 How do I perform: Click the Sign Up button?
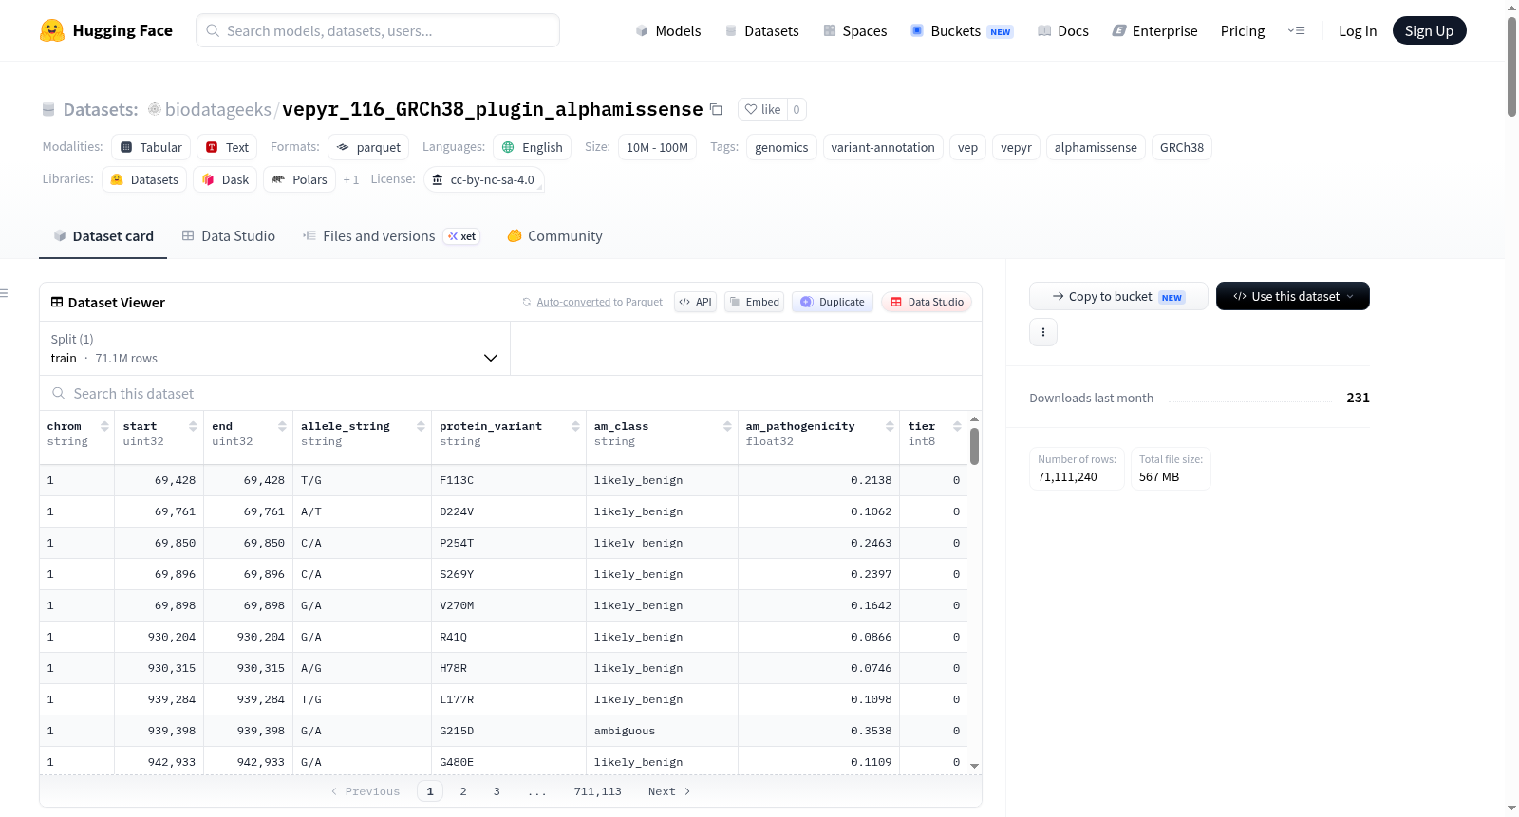(1429, 30)
